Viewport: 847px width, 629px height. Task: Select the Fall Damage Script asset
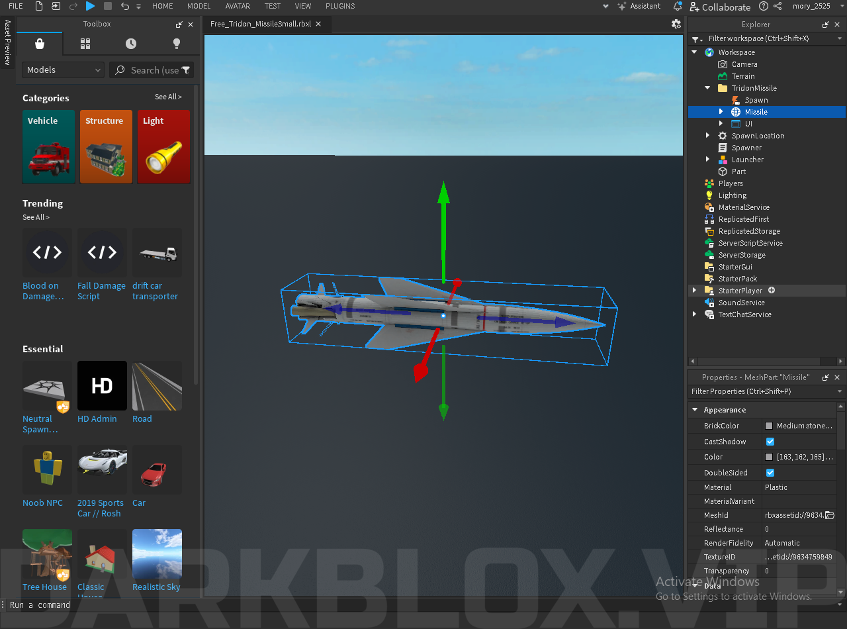click(x=102, y=266)
